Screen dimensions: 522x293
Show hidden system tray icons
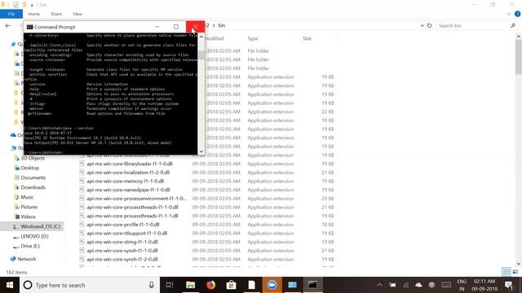(x=379, y=285)
